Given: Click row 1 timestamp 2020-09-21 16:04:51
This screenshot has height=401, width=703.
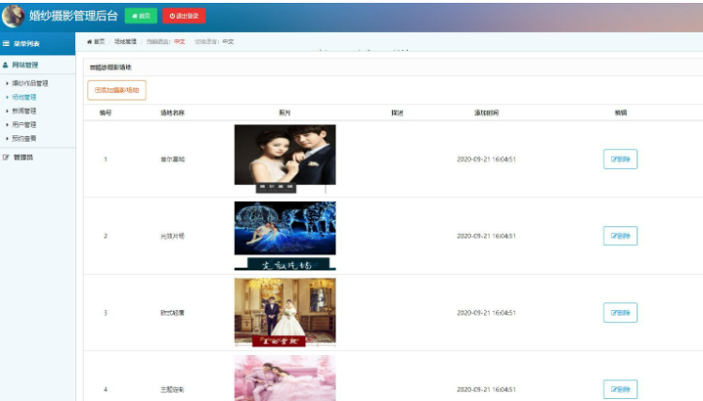Looking at the screenshot, I should click(x=487, y=159).
